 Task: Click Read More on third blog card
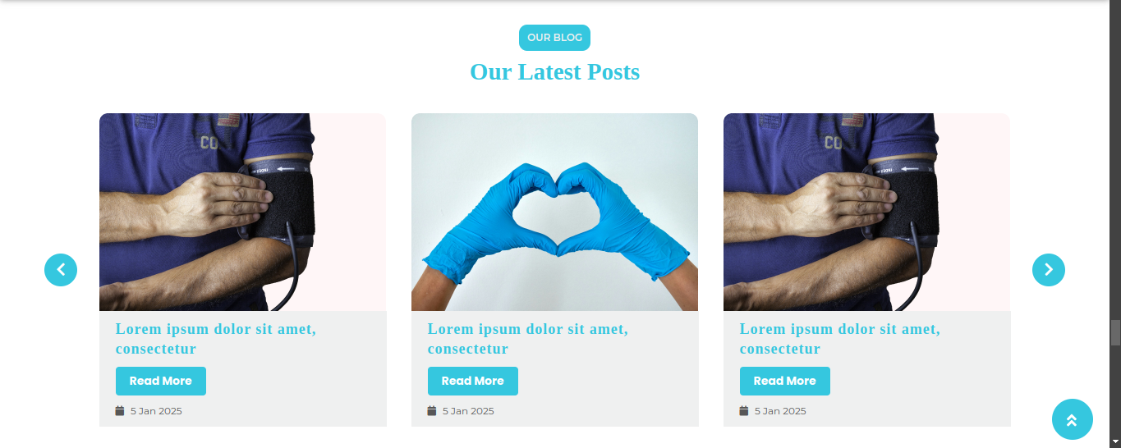pos(785,381)
